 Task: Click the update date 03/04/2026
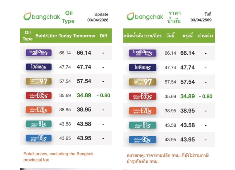point(98,20)
